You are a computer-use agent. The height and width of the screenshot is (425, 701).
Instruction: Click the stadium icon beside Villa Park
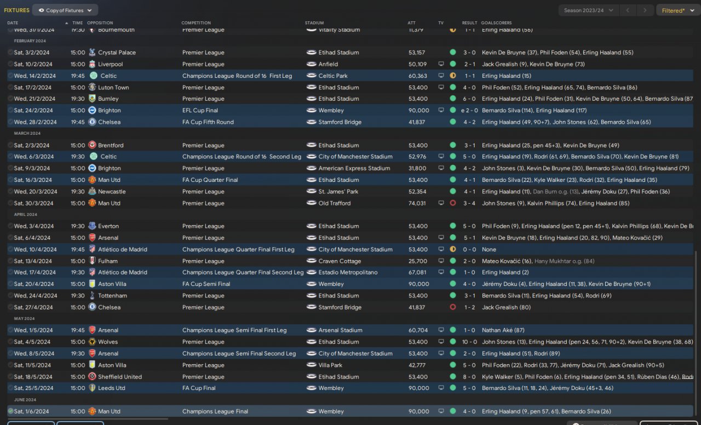[x=312, y=365]
